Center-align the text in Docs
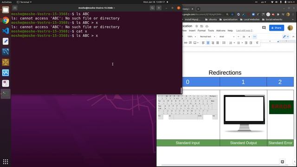Screen dimensions: 297x167 pos(208,43)
